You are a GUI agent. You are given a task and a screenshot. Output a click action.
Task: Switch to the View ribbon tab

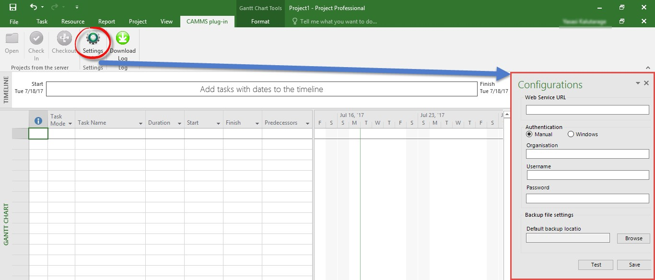point(166,22)
